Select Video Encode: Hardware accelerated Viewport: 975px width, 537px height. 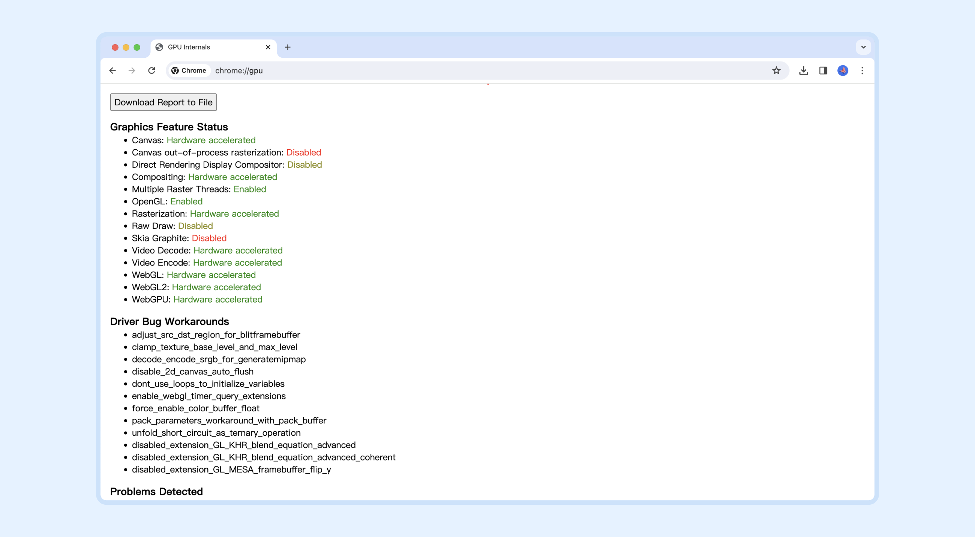click(207, 262)
